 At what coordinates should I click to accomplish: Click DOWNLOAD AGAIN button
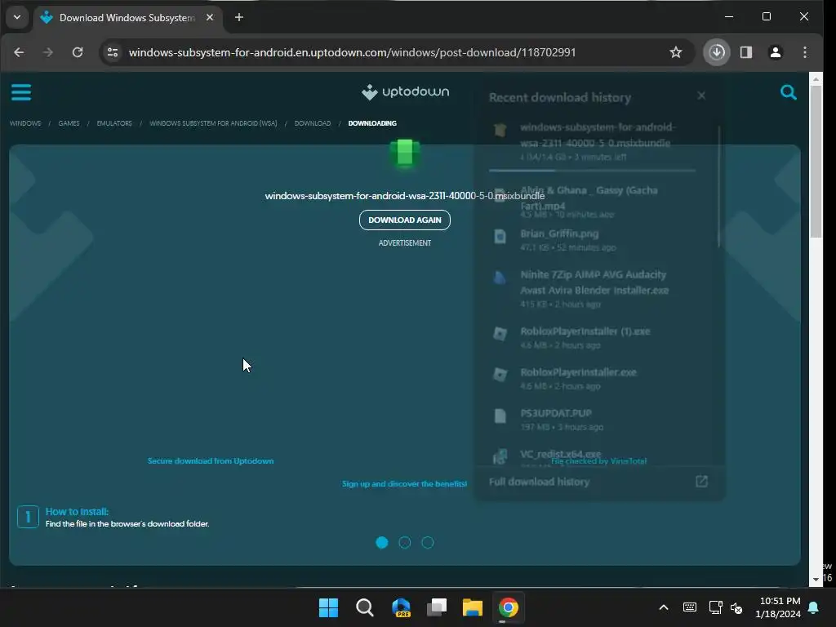(405, 220)
